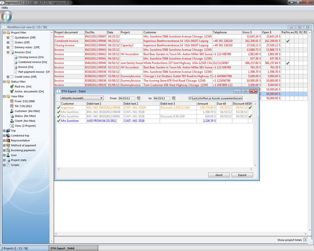Collapse the Invoices tree node

[8, 52]
